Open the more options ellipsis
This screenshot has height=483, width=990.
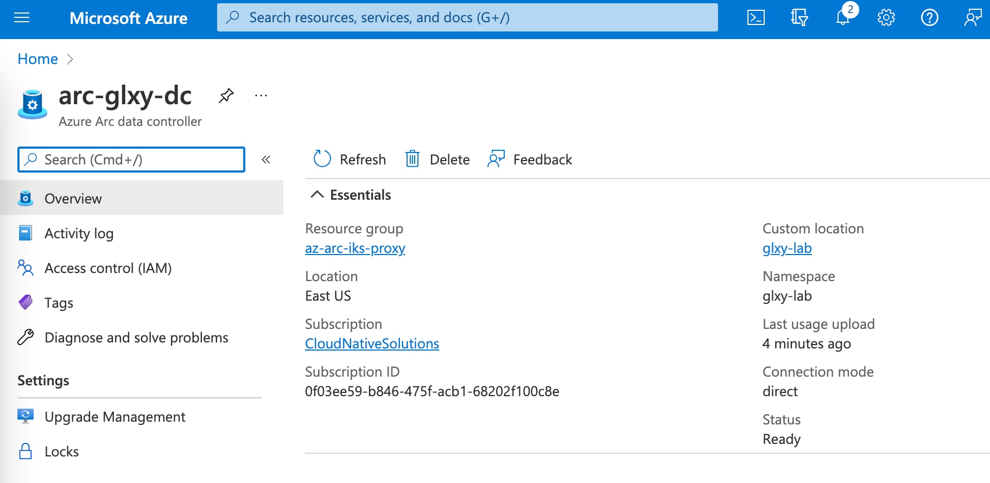coord(261,96)
